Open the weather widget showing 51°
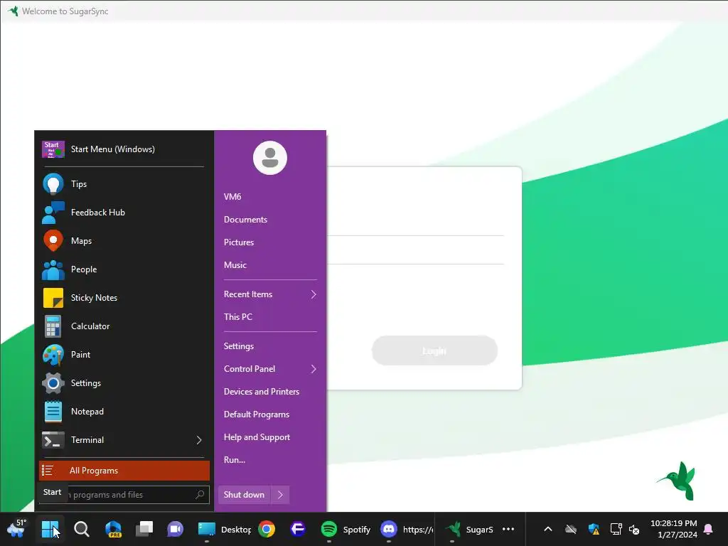This screenshot has width=728, height=546. click(x=17, y=529)
